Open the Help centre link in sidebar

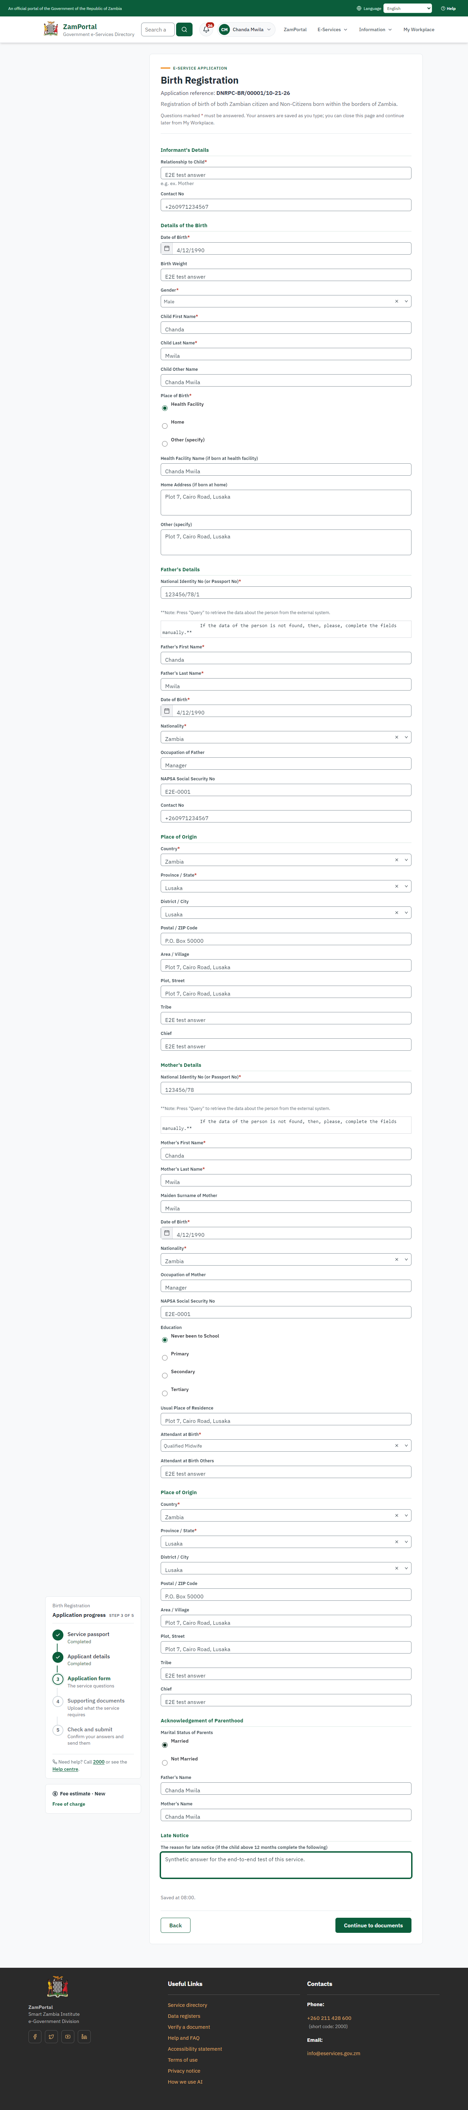(65, 1769)
